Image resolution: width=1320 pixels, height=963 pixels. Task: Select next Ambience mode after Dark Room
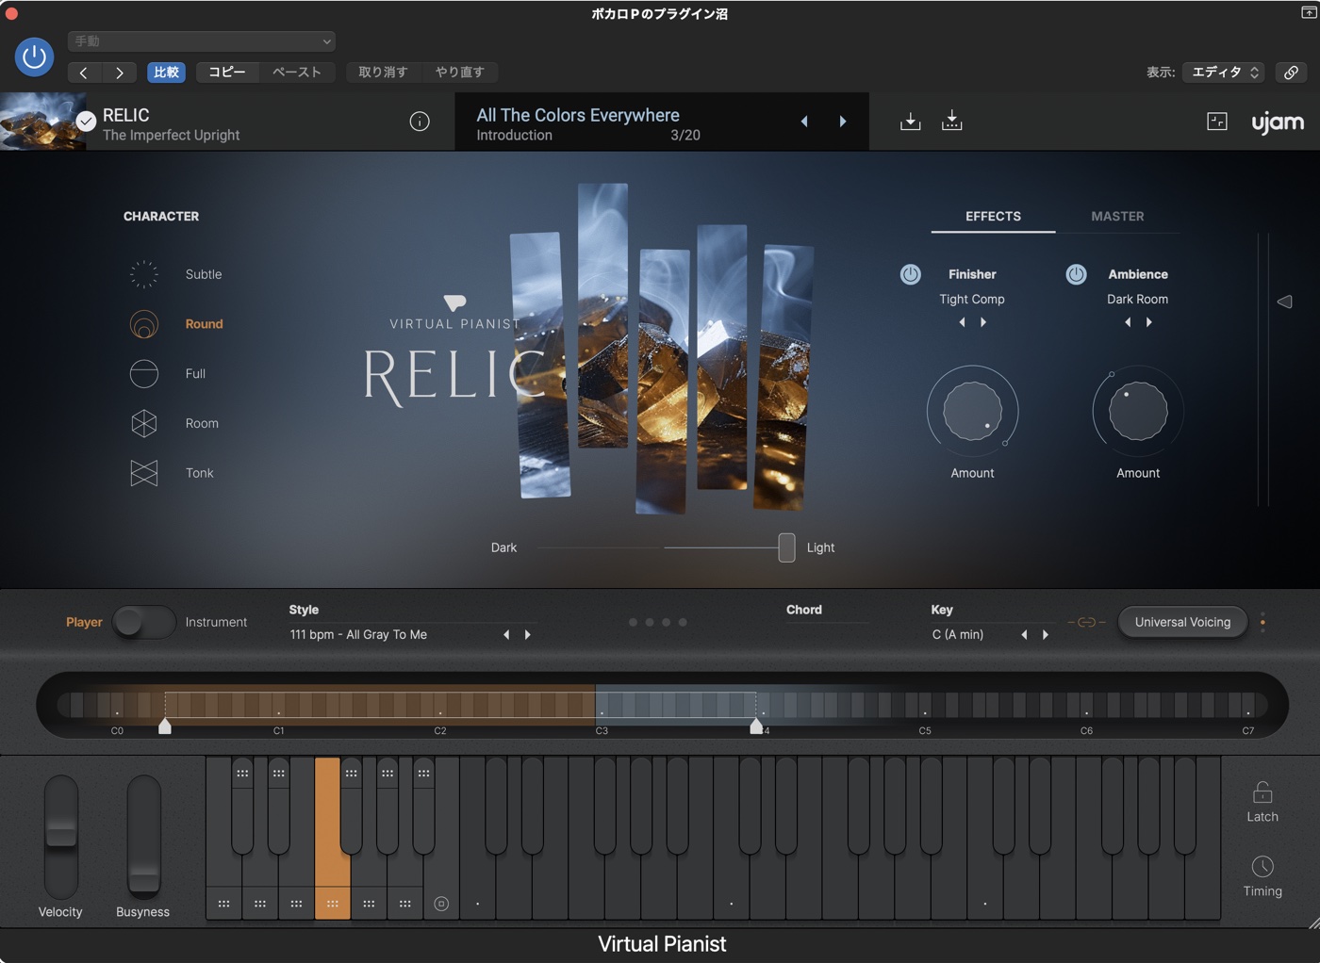[x=1149, y=322]
